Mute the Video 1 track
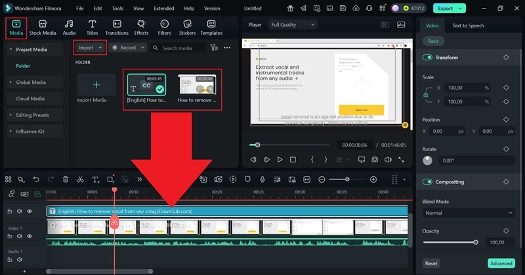 coord(20,236)
